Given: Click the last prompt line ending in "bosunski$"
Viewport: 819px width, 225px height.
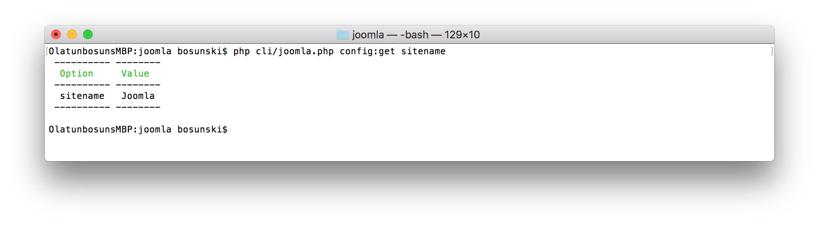Looking at the screenshot, I should 138,130.
